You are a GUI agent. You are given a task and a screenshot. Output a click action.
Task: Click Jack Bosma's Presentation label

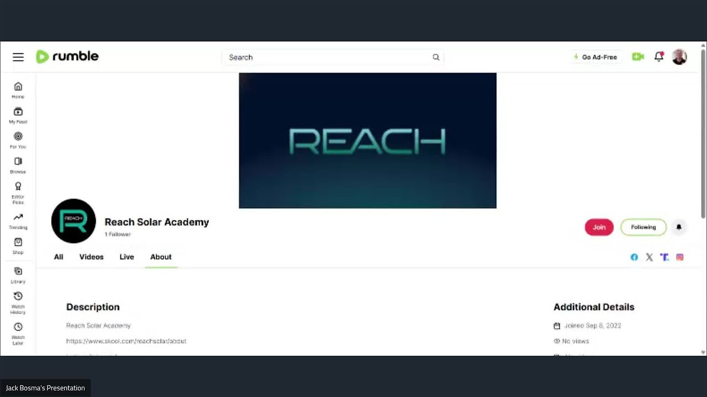pyautogui.click(x=45, y=388)
